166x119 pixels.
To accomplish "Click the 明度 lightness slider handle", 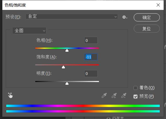I will coord(67,83).
